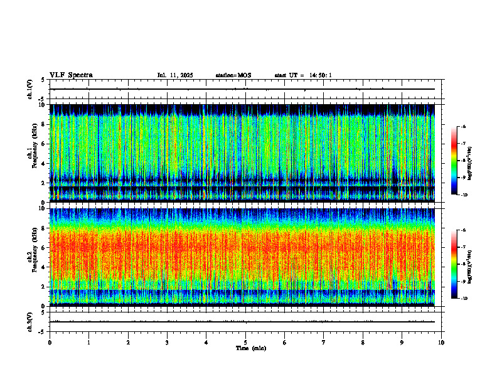Image resolution: width=497 pixels, height=384 pixels.
Task: Click the "station=MOS" header label
Action: pos(233,75)
